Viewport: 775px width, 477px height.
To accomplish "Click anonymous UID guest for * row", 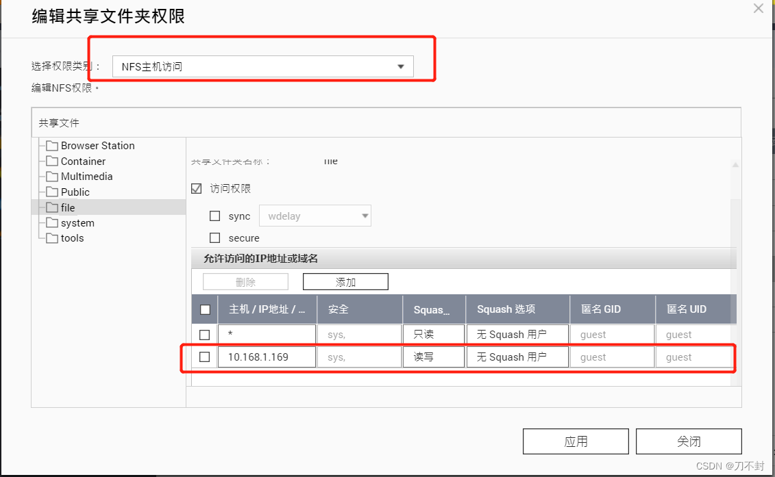I will [x=694, y=335].
